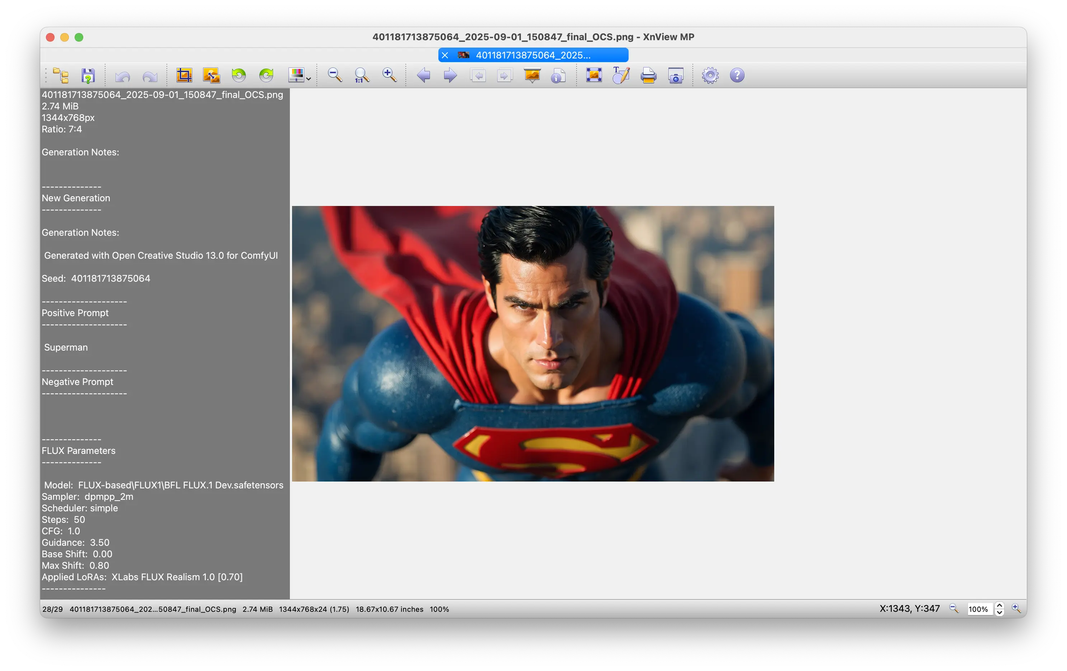
Task: Open the Resize image tool
Action: coord(211,75)
